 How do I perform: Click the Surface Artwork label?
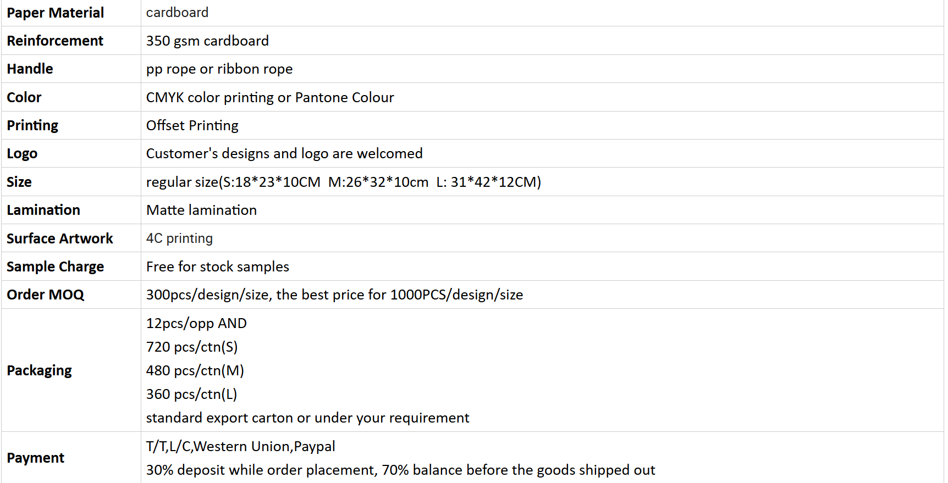coord(59,238)
